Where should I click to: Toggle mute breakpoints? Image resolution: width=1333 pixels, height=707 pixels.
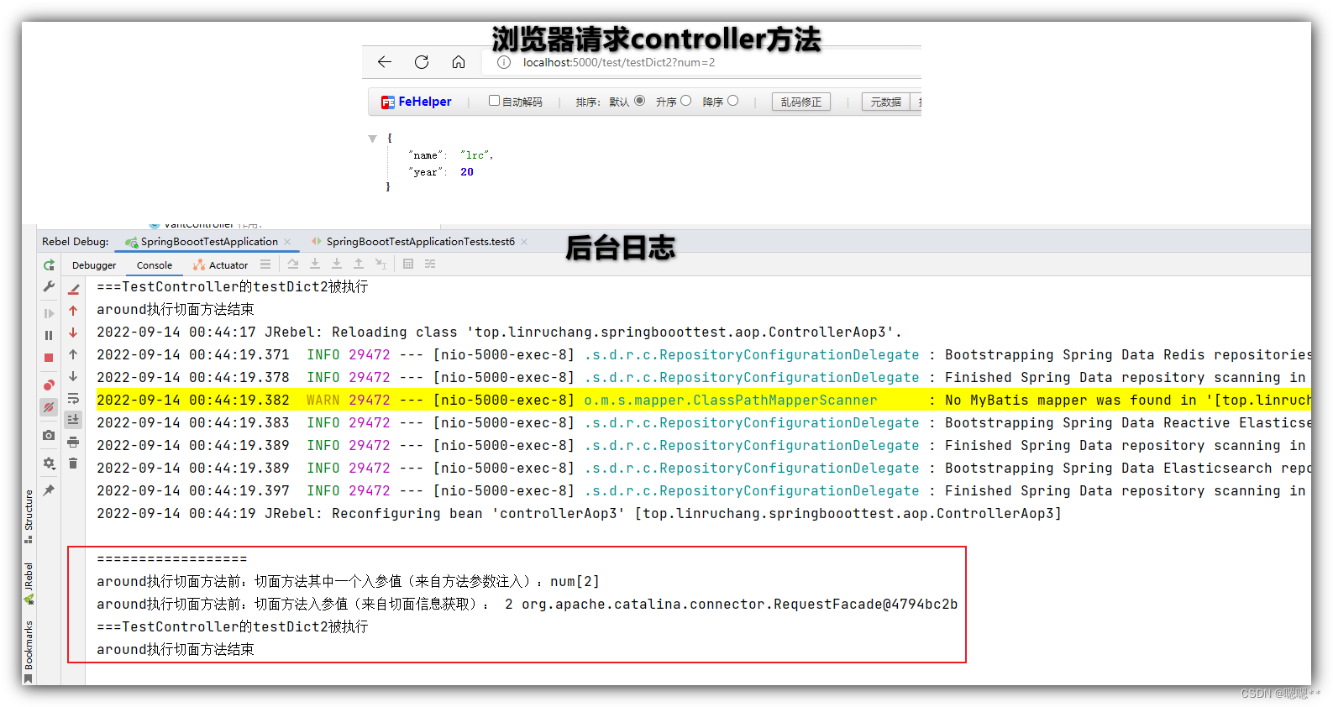(49, 407)
